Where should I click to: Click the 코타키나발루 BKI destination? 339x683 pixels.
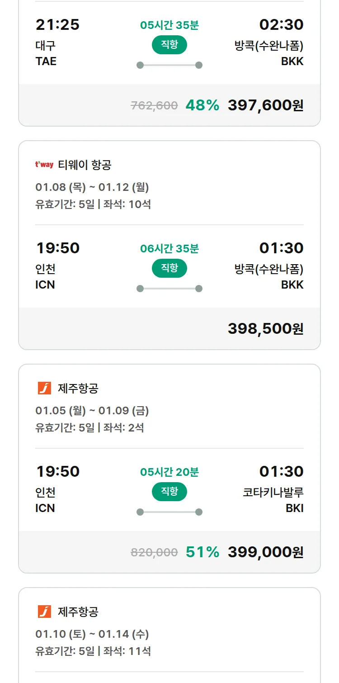273,500
